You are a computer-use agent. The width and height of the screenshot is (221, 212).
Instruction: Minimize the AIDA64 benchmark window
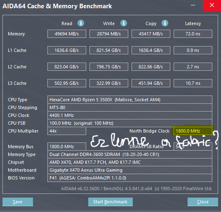193,6
